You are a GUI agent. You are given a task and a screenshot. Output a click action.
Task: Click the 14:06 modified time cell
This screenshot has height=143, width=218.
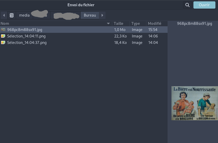(153, 36)
